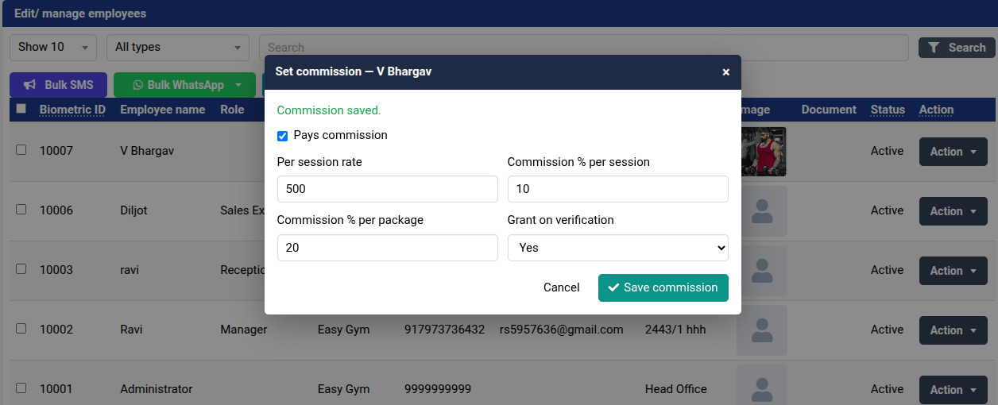Viewport: 998px width, 405px height.
Task: Sort by Role column header
Action: (232, 110)
